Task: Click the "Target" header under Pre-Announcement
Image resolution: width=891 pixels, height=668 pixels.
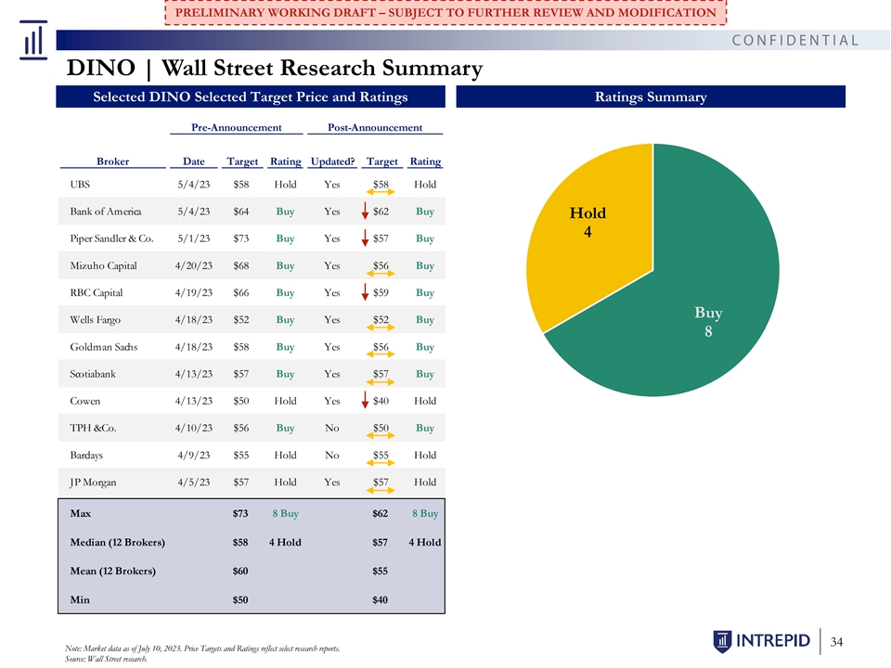Action: 242,161
